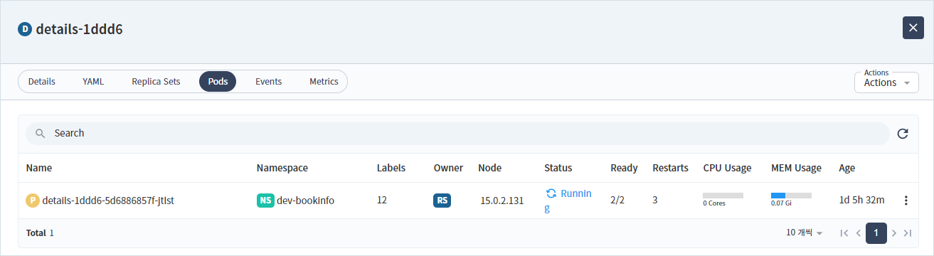
Task: Go to the first page
Action: point(844,233)
